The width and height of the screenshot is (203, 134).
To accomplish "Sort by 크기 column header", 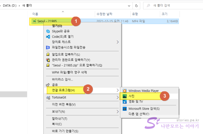I will click(x=170, y=14).
